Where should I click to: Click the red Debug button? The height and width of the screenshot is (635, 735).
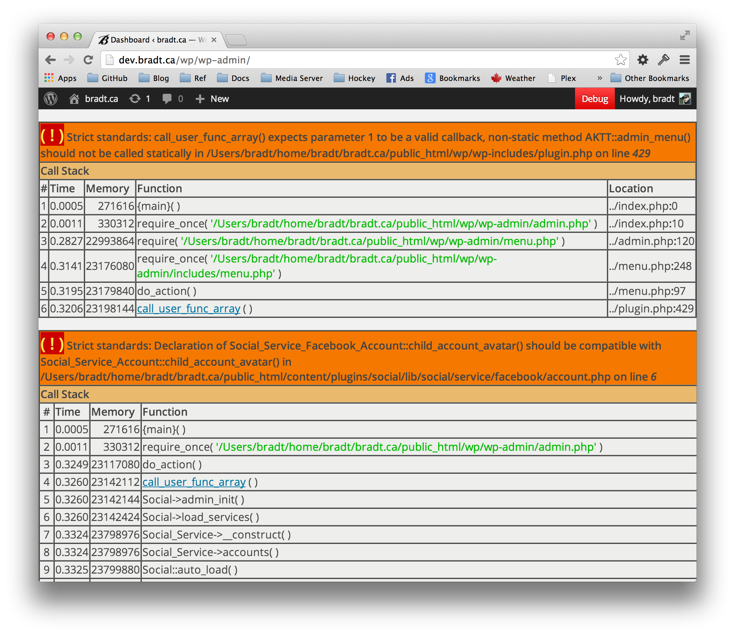pyautogui.click(x=595, y=99)
